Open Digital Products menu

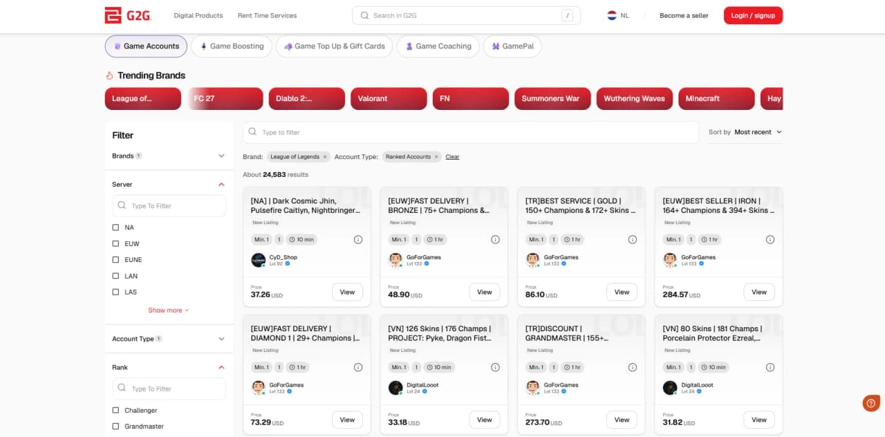pyautogui.click(x=198, y=15)
